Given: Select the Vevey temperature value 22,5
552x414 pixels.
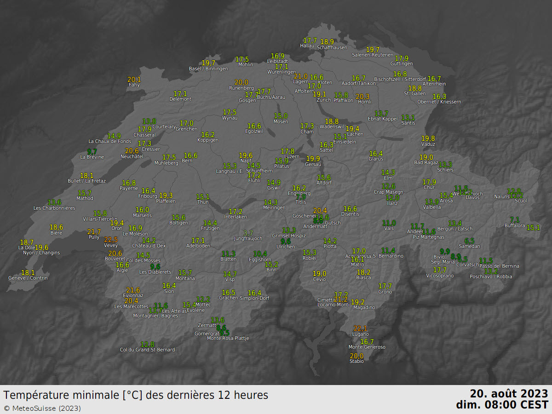Looking at the screenshot, I should (111, 240).
